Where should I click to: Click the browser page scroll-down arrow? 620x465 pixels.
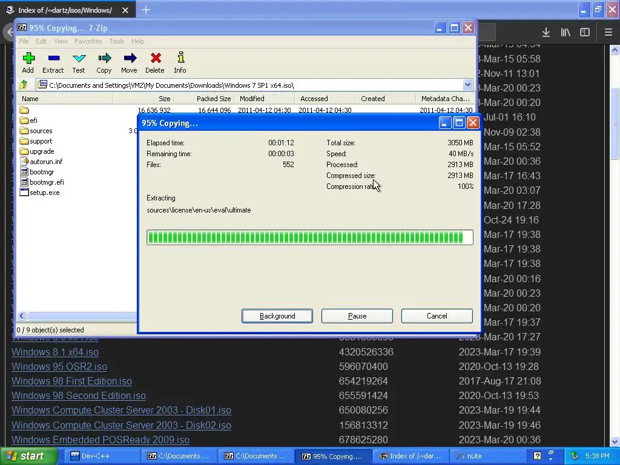pyautogui.click(x=615, y=441)
